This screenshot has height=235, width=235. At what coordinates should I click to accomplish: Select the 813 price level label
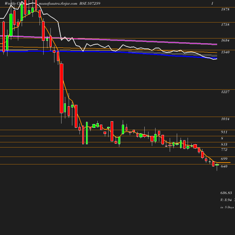(224, 144)
